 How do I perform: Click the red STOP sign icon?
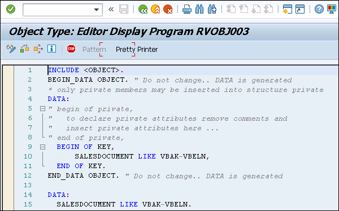[x=71, y=49]
